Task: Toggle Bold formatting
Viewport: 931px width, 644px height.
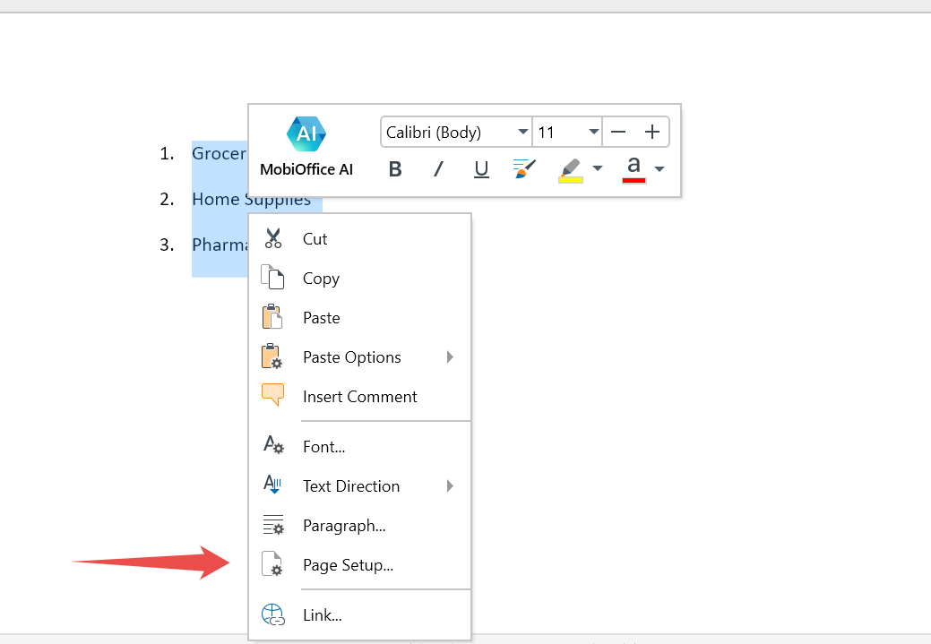Action: coord(395,169)
